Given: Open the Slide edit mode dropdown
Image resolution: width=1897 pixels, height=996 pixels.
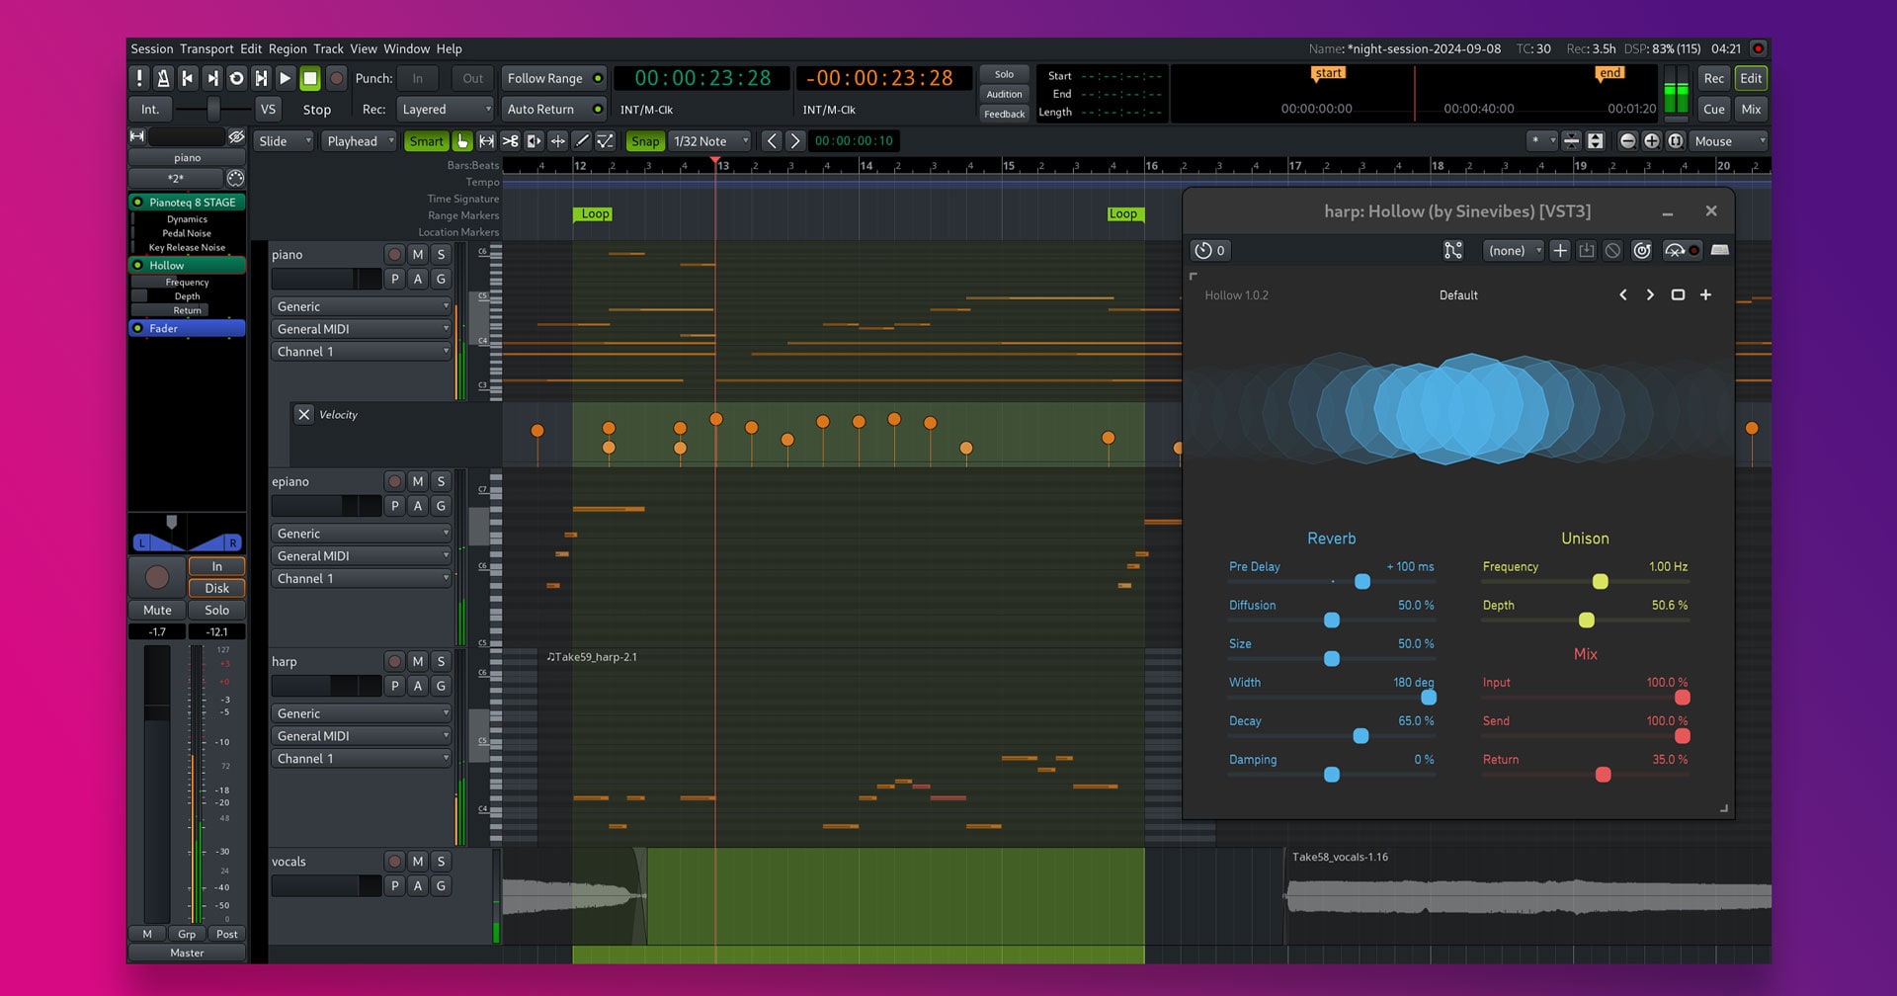Looking at the screenshot, I should coord(284,141).
